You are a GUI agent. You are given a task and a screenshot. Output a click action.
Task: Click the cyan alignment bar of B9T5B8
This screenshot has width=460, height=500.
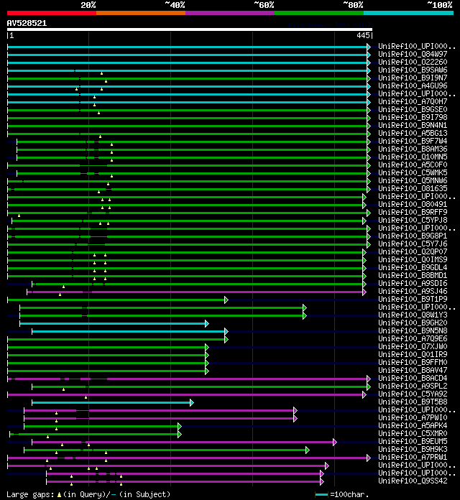[113, 402]
